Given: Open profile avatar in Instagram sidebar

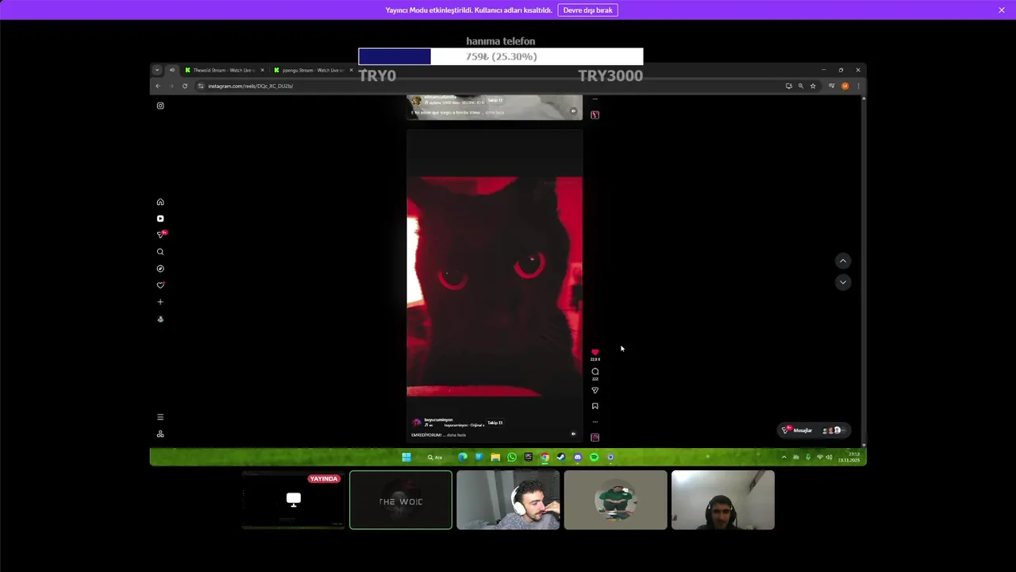Looking at the screenshot, I should pos(160,319).
